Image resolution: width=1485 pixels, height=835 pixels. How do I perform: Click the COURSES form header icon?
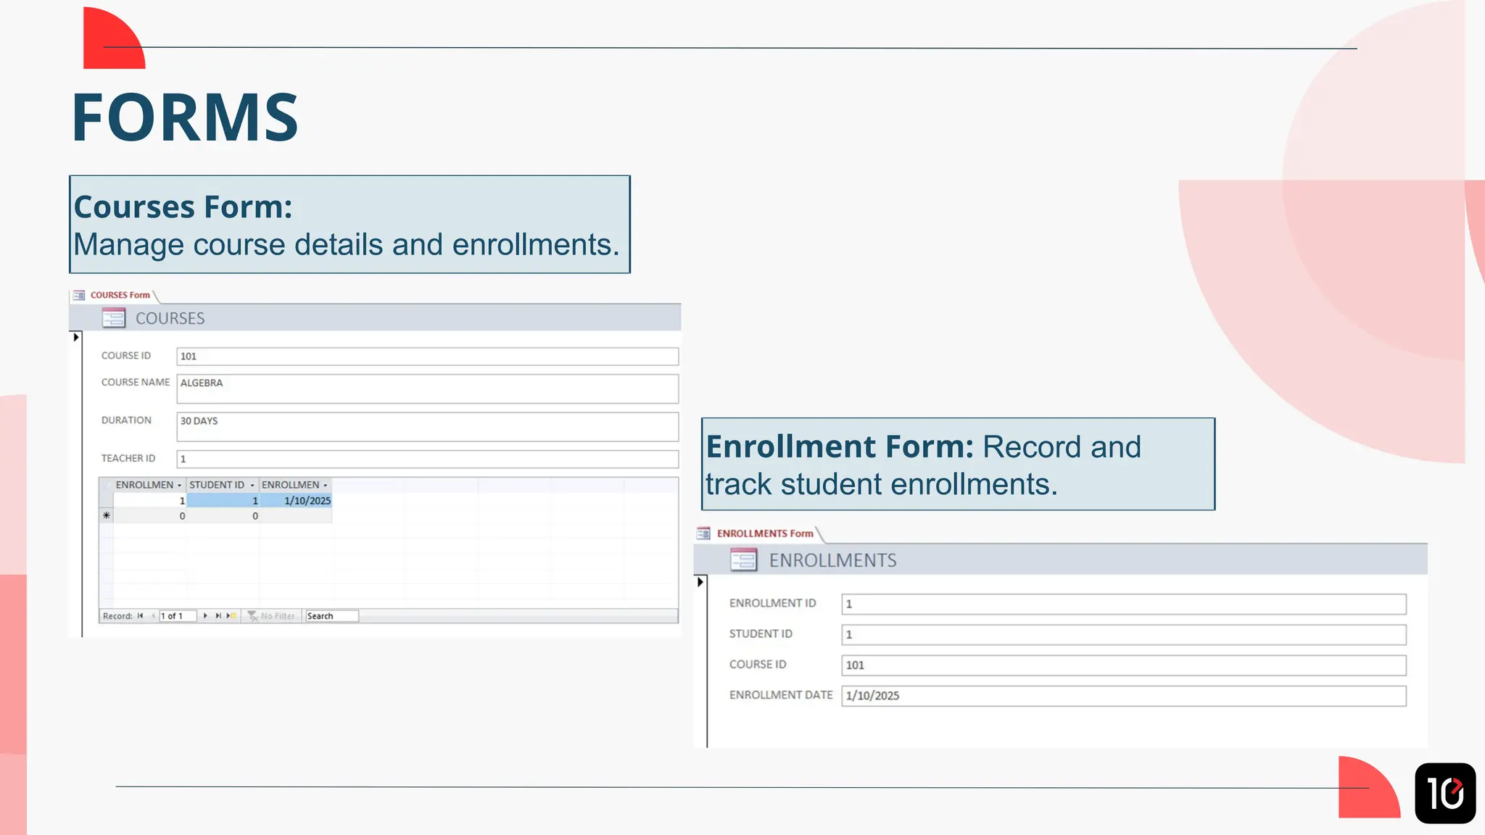114,318
